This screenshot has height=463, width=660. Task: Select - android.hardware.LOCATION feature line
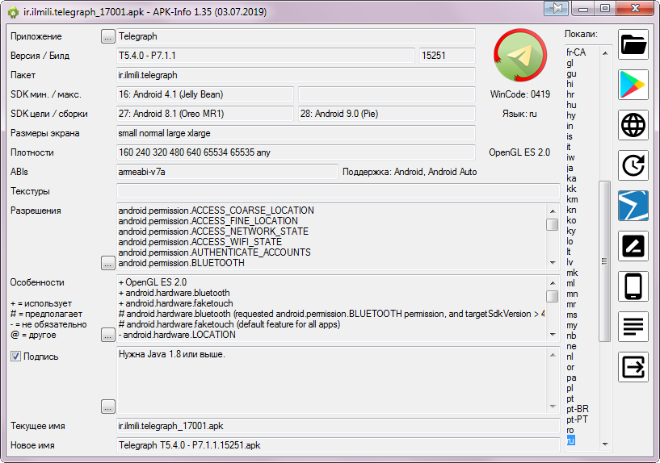(177, 335)
